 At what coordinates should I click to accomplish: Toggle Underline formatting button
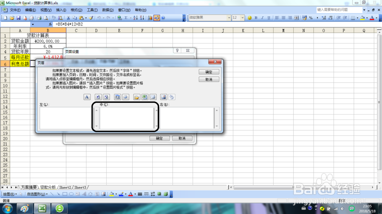[x=269, y=18]
